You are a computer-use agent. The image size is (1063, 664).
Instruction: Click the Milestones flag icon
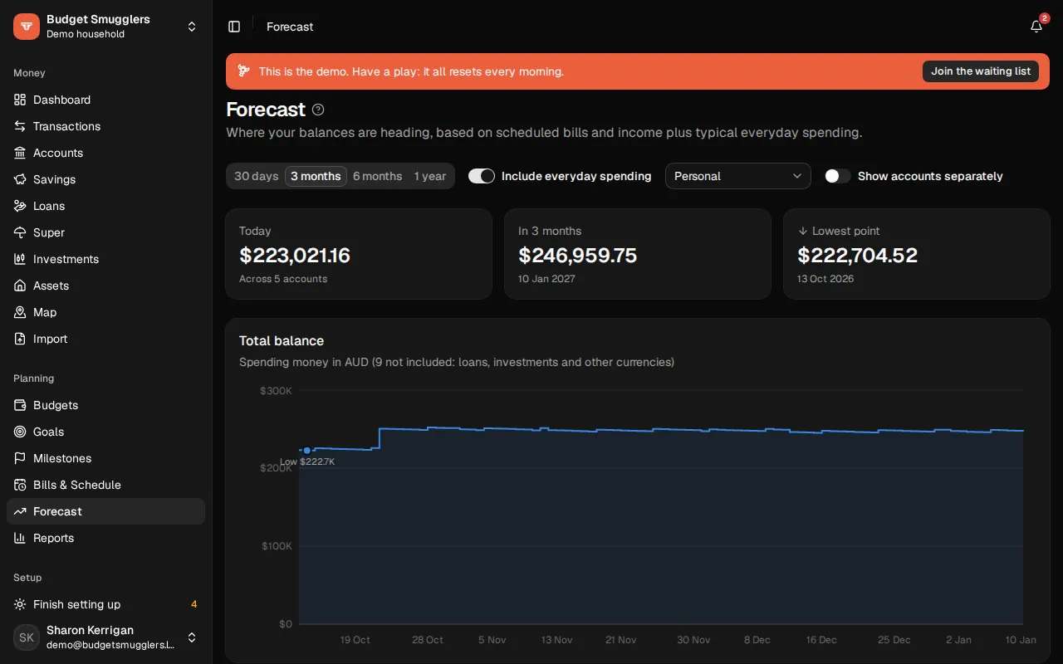point(20,458)
